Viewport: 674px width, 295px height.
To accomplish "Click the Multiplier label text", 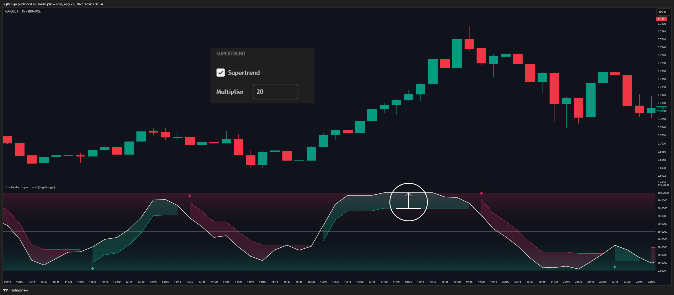I will click(x=230, y=92).
